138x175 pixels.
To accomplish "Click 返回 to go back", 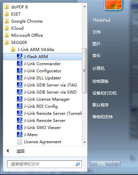I will (20, 151).
